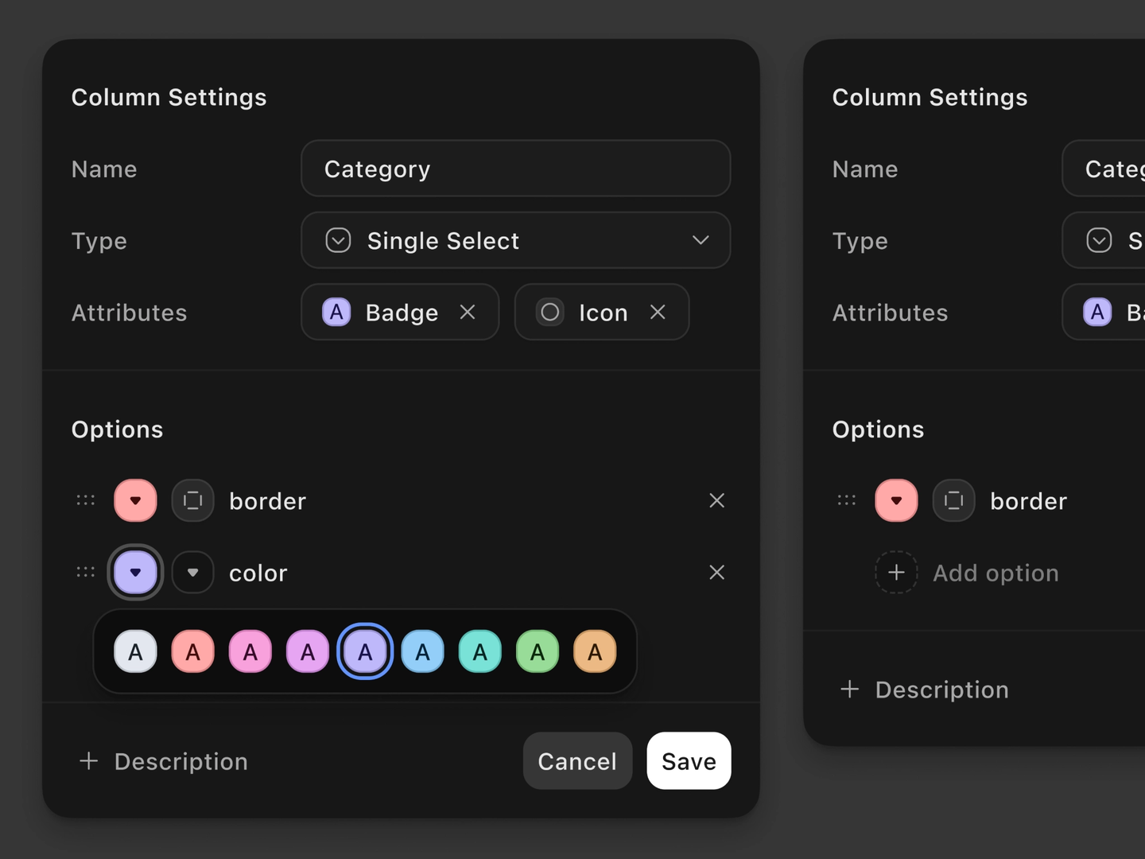Delete the border option
This screenshot has height=859, width=1145.
[716, 500]
